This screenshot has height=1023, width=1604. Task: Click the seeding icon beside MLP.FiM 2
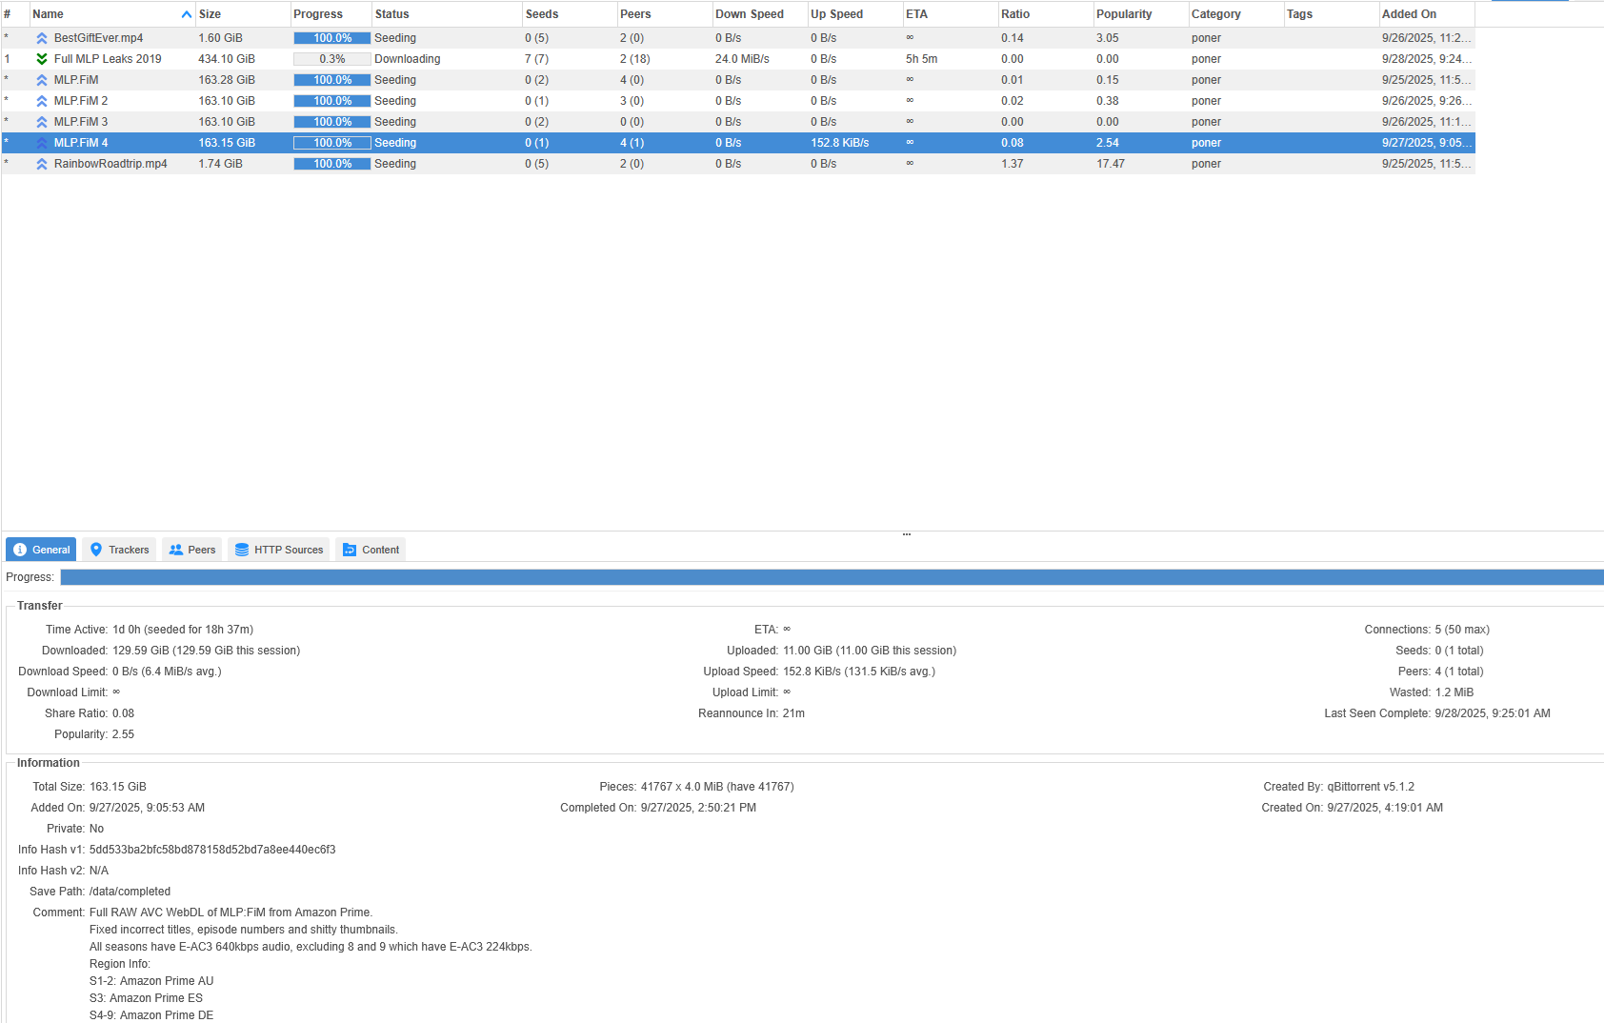pyautogui.click(x=42, y=101)
